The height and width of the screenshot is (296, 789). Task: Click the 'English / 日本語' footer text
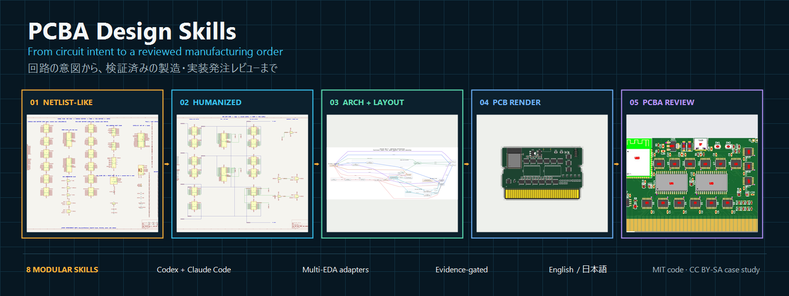pyautogui.click(x=578, y=269)
